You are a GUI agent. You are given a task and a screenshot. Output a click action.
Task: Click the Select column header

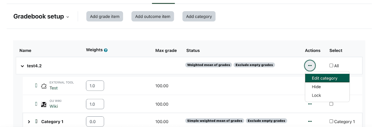tap(336, 50)
